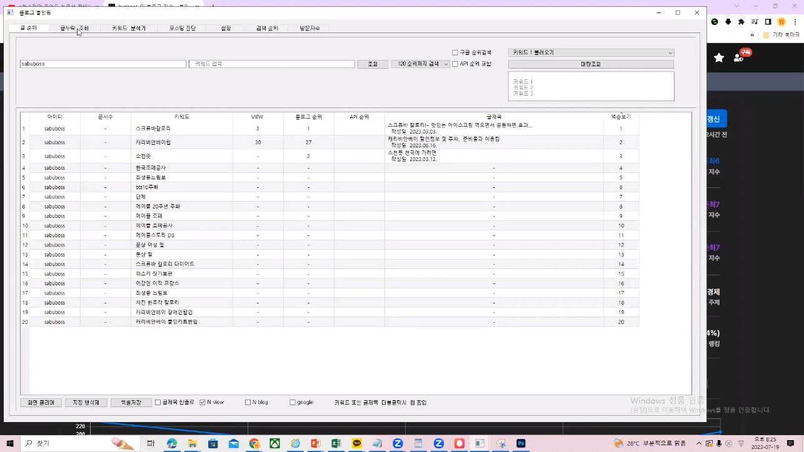The width and height of the screenshot is (804, 452).
Task: Select the 위스키 장기보관 keyword cell
Action: click(x=182, y=273)
